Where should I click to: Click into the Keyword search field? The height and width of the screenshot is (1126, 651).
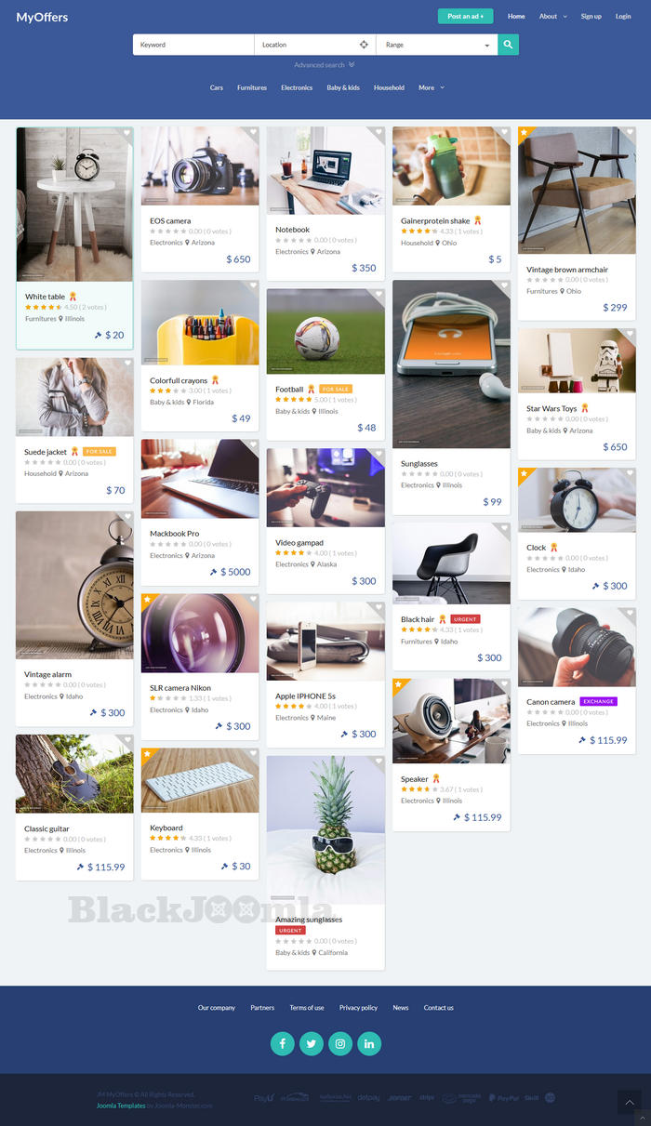193,45
